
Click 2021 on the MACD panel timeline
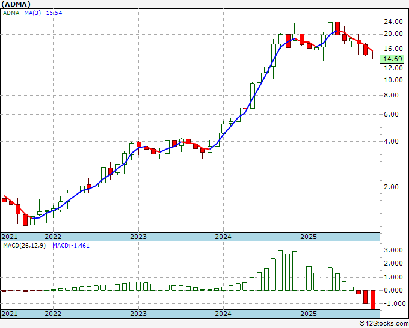[10, 314]
